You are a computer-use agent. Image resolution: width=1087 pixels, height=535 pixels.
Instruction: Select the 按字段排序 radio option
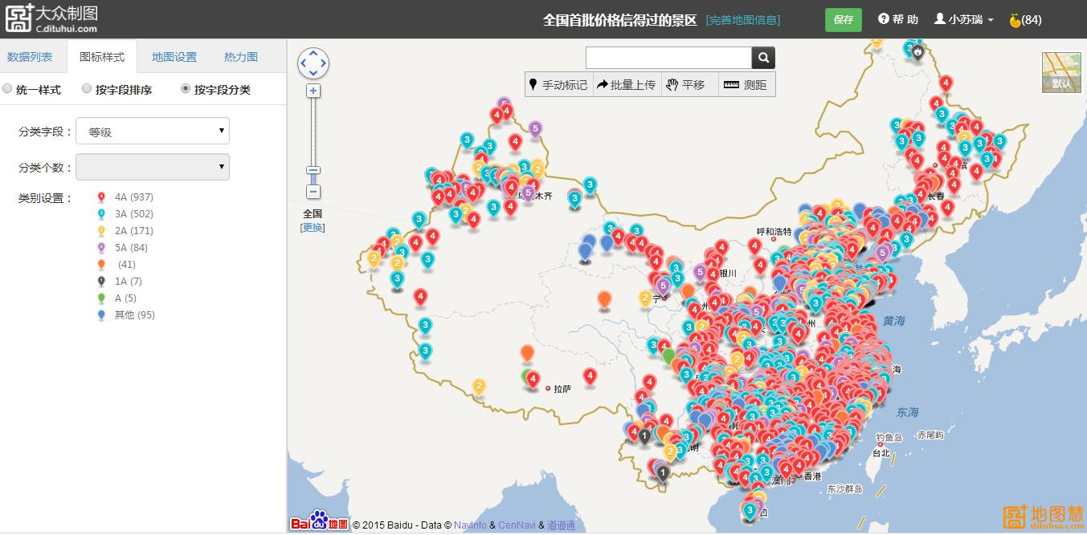[x=87, y=89]
